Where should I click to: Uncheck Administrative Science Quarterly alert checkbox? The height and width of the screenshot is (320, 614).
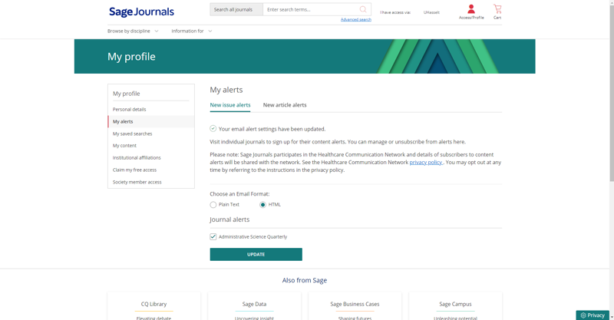click(213, 237)
